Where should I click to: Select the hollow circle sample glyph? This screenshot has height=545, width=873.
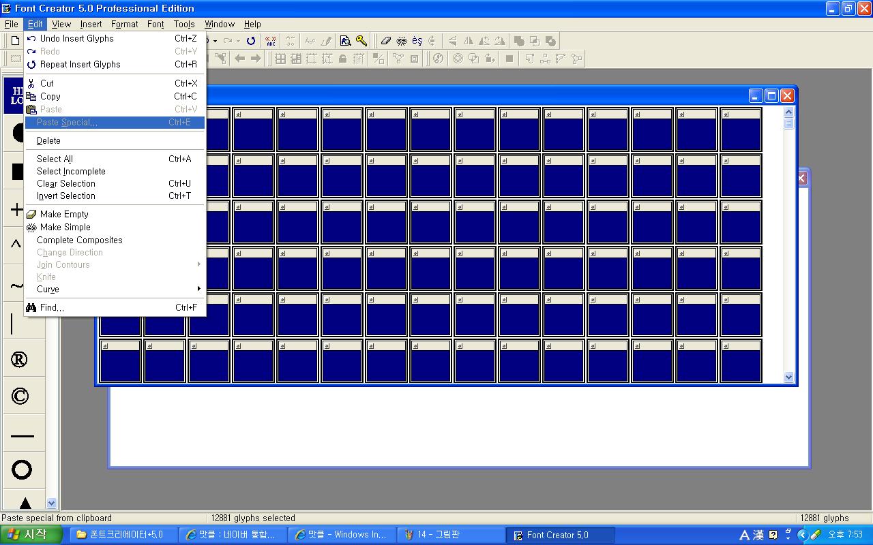coord(22,469)
